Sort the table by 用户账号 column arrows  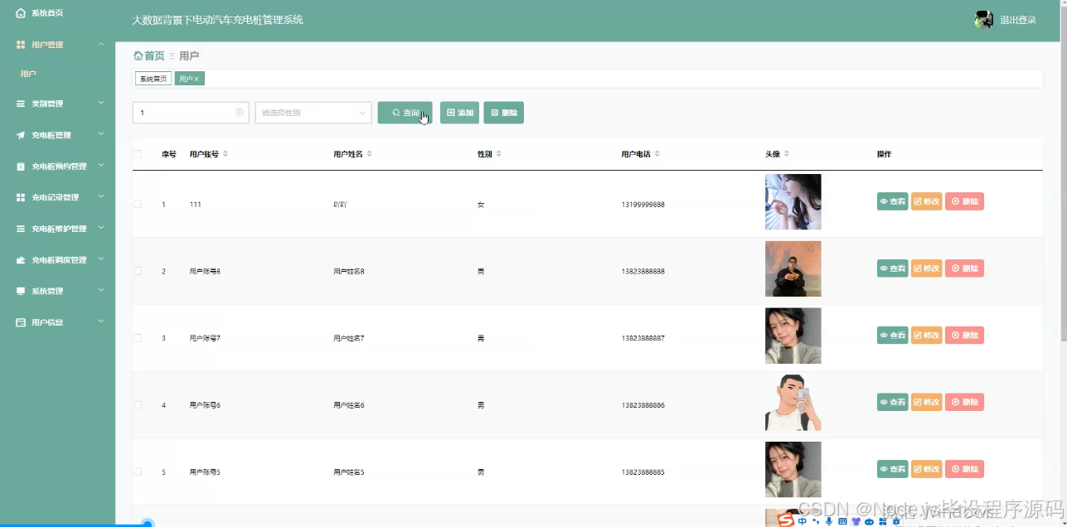tap(226, 154)
